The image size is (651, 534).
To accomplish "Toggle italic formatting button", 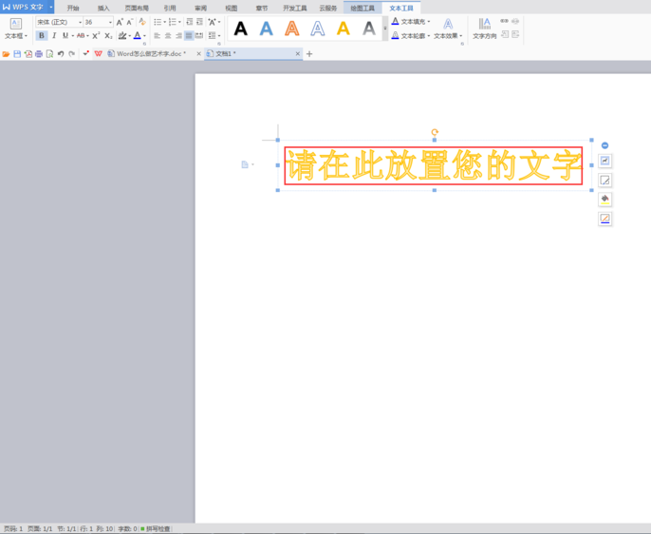I will point(54,36).
